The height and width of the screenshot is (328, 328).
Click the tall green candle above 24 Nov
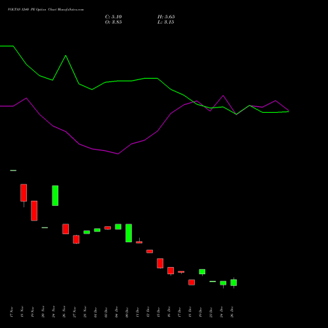55,195
